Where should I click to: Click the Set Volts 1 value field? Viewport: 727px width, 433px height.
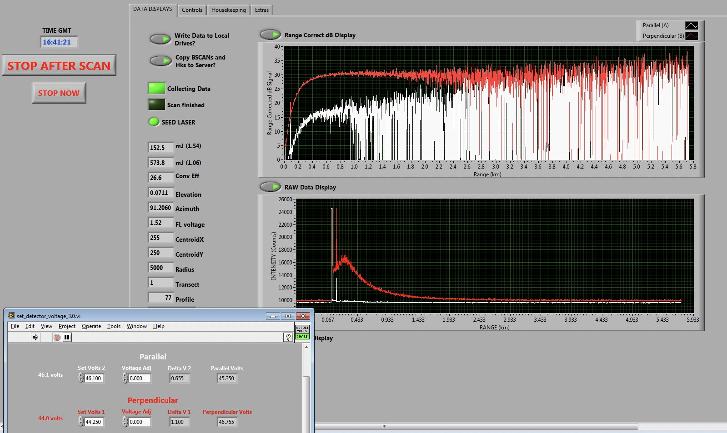tap(94, 422)
